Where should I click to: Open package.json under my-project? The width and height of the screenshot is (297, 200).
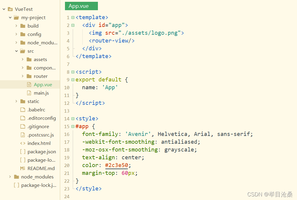tap(42, 152)
